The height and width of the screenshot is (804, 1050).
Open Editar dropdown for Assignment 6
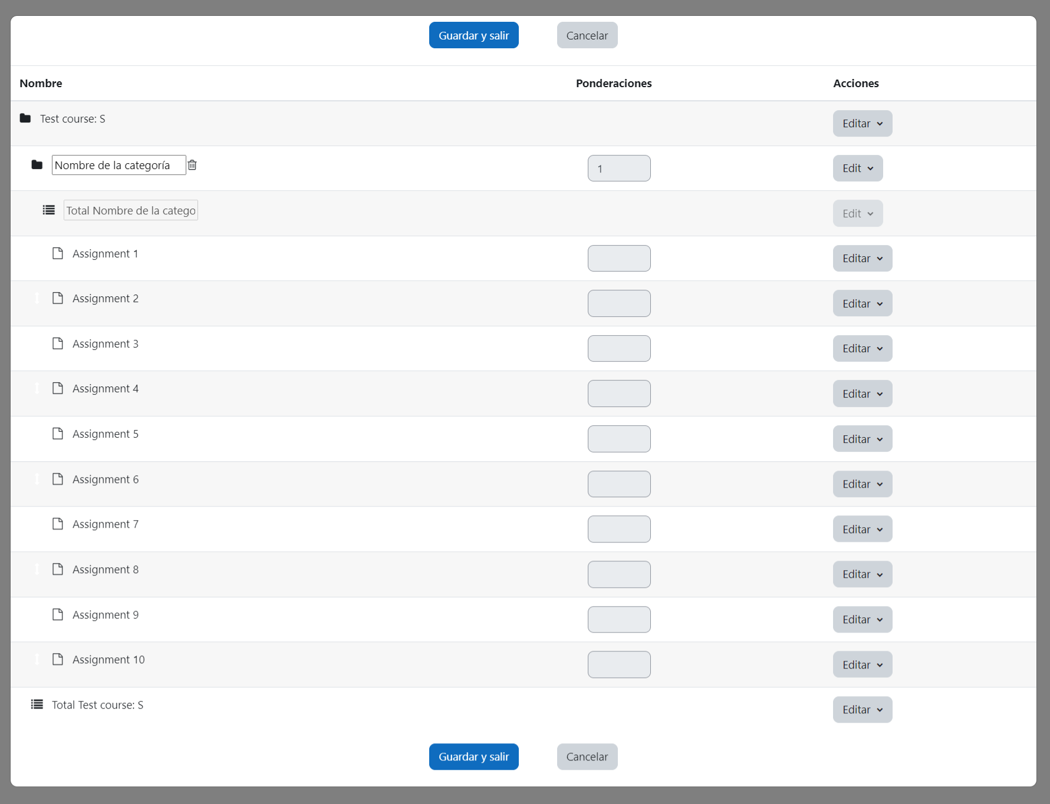[x=863, y=484]
